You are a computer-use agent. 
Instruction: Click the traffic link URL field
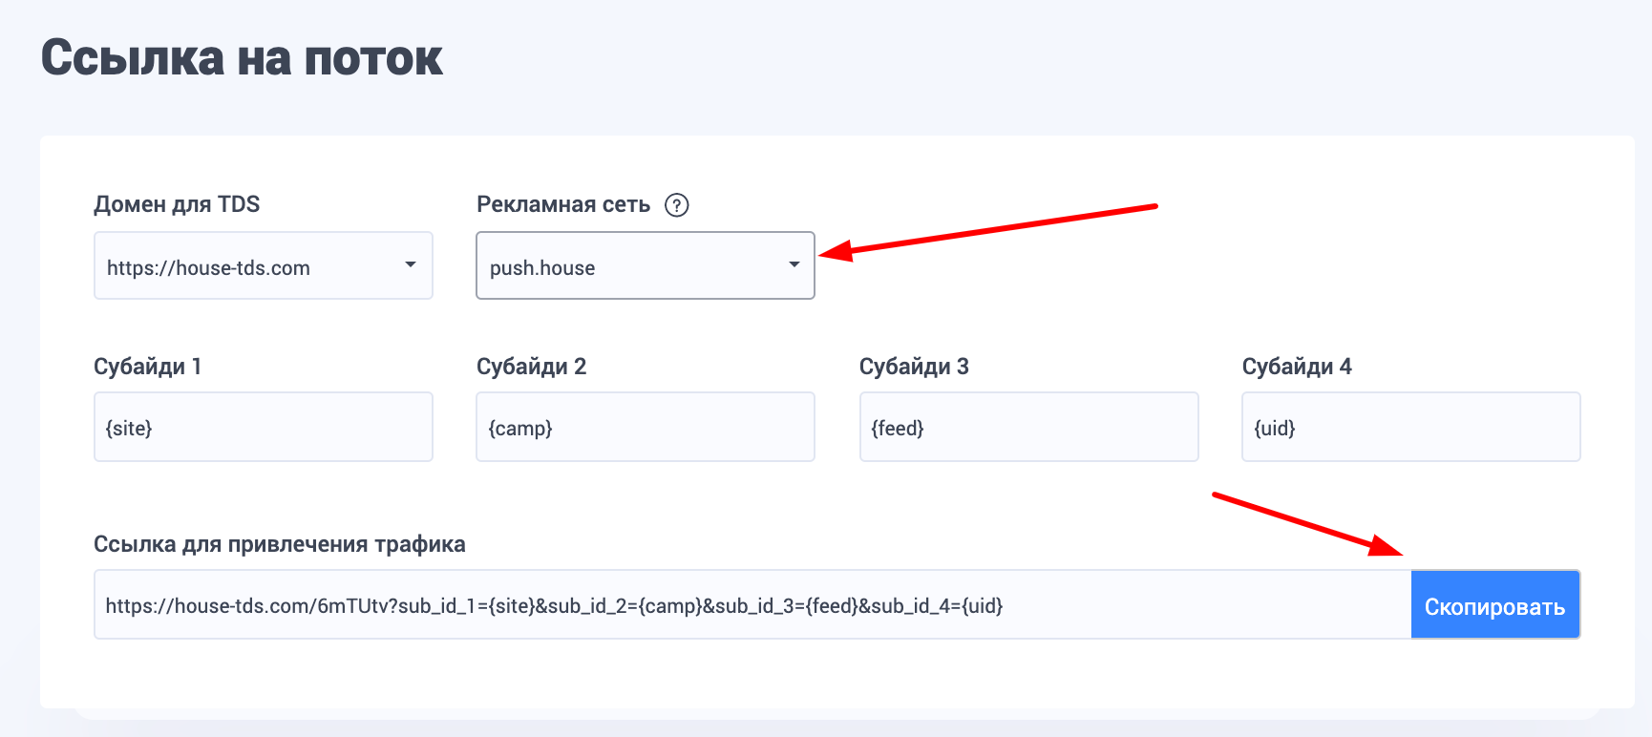752,605
